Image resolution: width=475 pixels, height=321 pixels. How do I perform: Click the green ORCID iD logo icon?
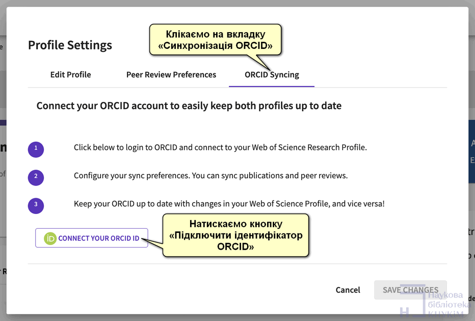click(50, 238)
